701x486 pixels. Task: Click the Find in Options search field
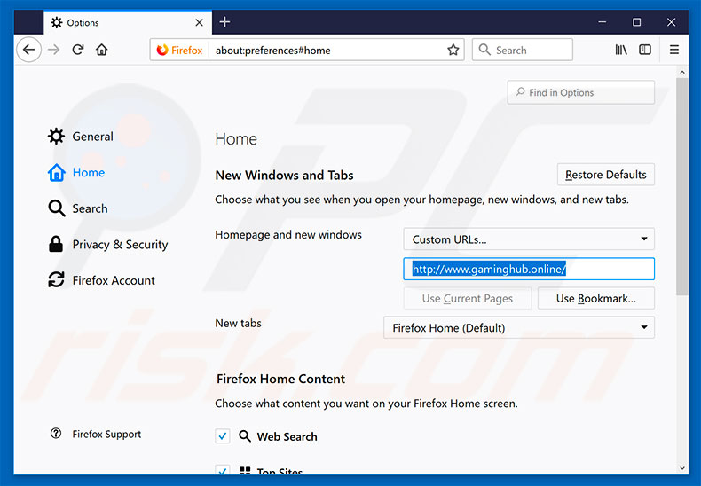580,92
